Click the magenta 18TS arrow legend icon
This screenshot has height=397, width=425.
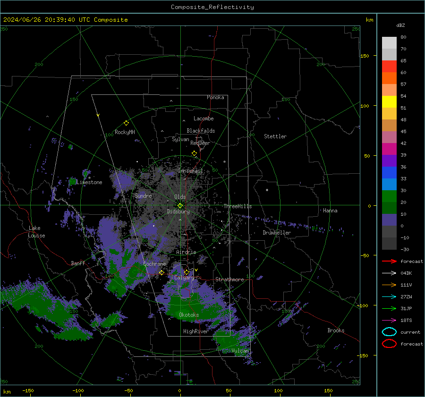click(389, 321)
